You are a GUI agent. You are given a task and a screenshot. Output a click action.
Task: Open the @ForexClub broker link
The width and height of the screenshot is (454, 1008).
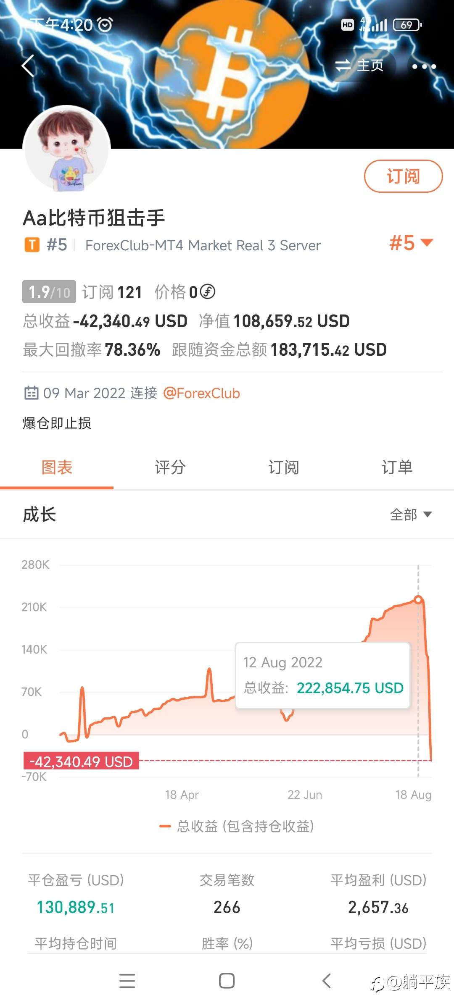(201, 394)
